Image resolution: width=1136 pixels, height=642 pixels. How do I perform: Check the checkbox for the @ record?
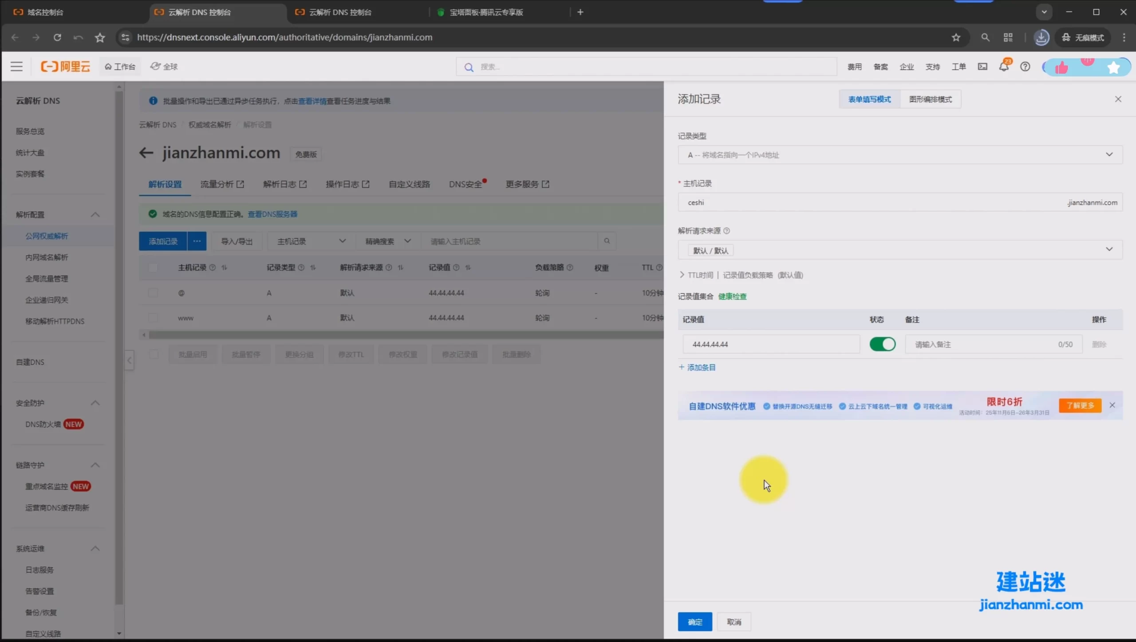[153, 293]
